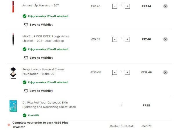
Task: Increase Armani Lip Maestro quantity
Action: tap(127, 6)
